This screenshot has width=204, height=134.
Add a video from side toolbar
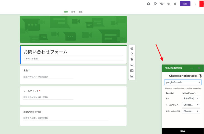(132, 71)
